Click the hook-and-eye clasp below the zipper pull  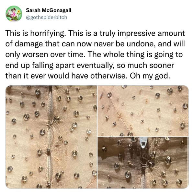tap(143, 165)
